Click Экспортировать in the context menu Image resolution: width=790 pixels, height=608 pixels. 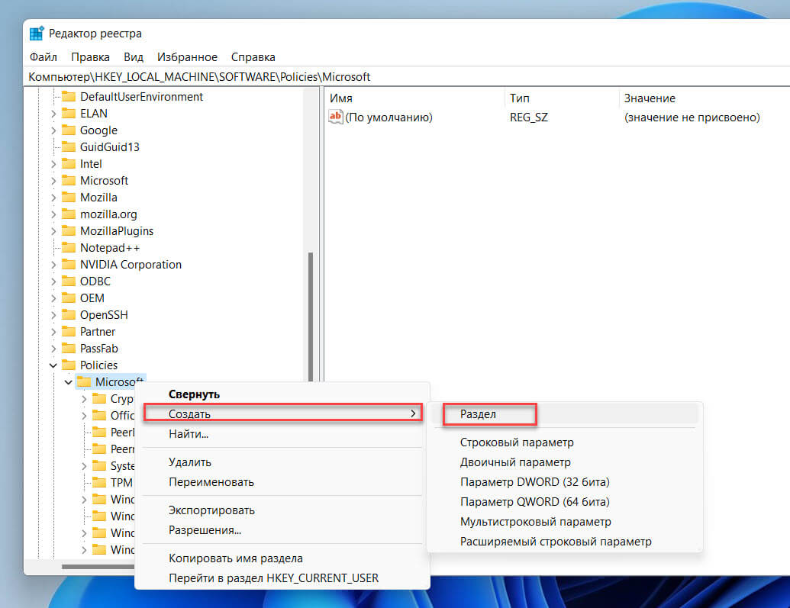(x=211, y=510)
